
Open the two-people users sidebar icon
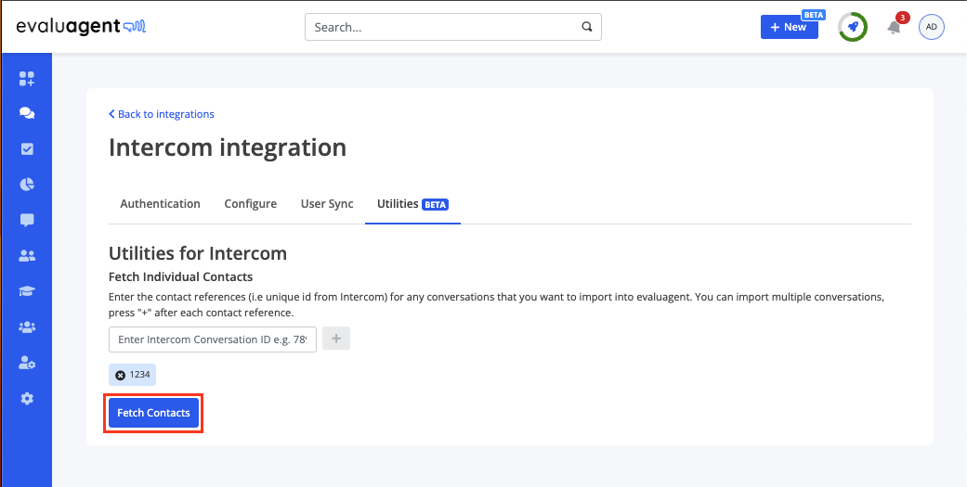[27, 256]
